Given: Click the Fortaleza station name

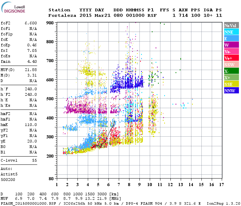Looking at the screenshot, I should [62, 15].
